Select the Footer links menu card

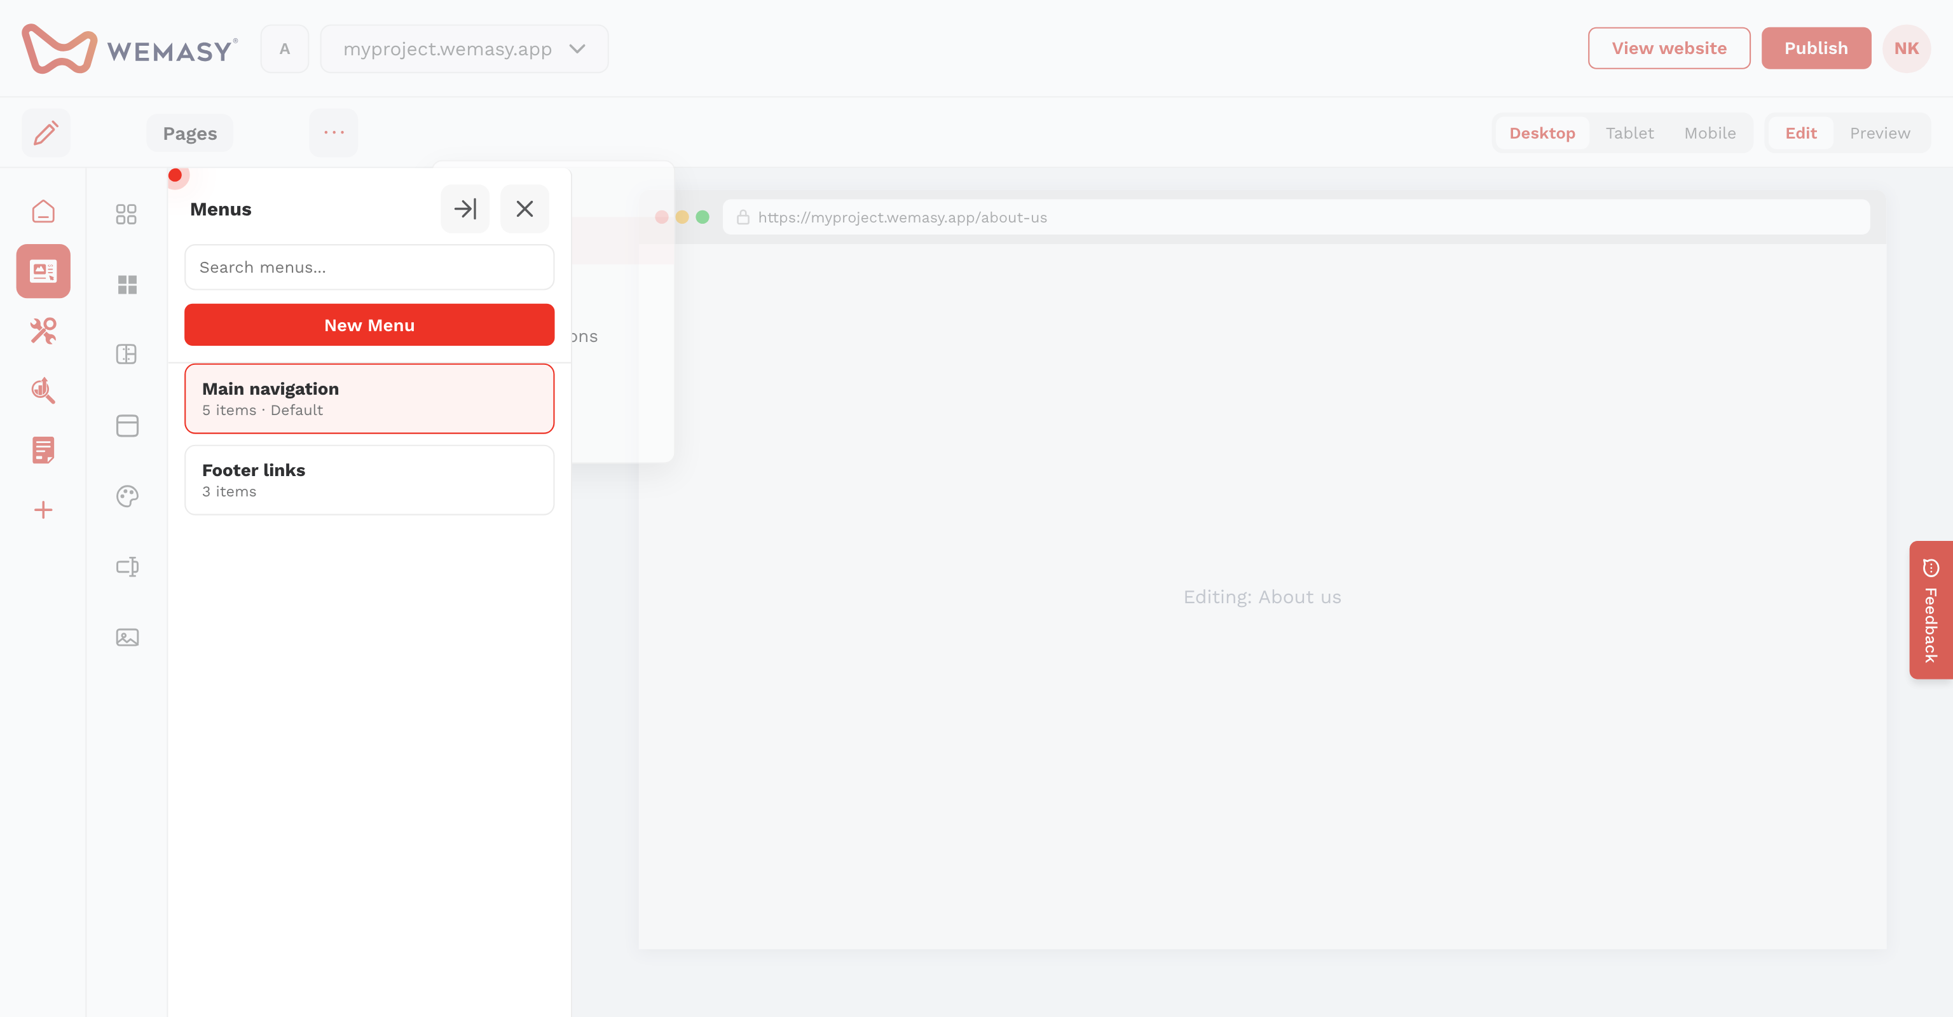(x=369, y=480)
